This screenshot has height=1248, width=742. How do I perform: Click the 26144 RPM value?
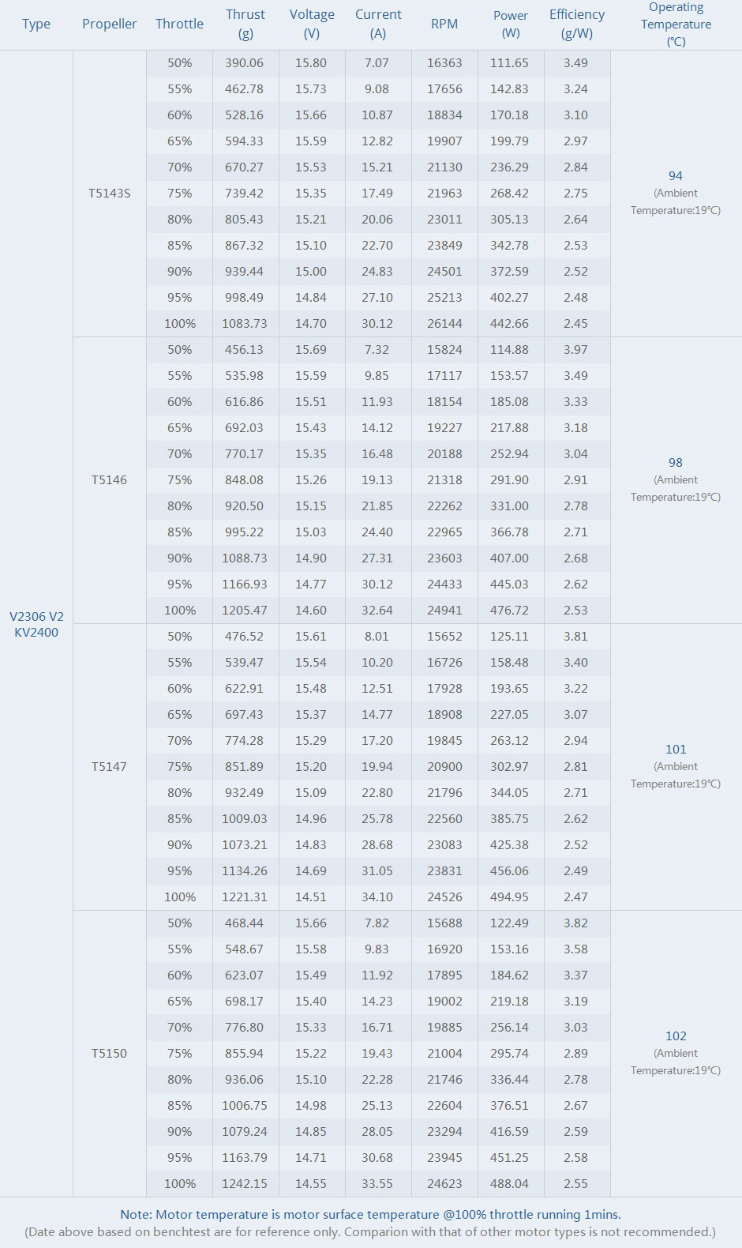coord(444,324)
